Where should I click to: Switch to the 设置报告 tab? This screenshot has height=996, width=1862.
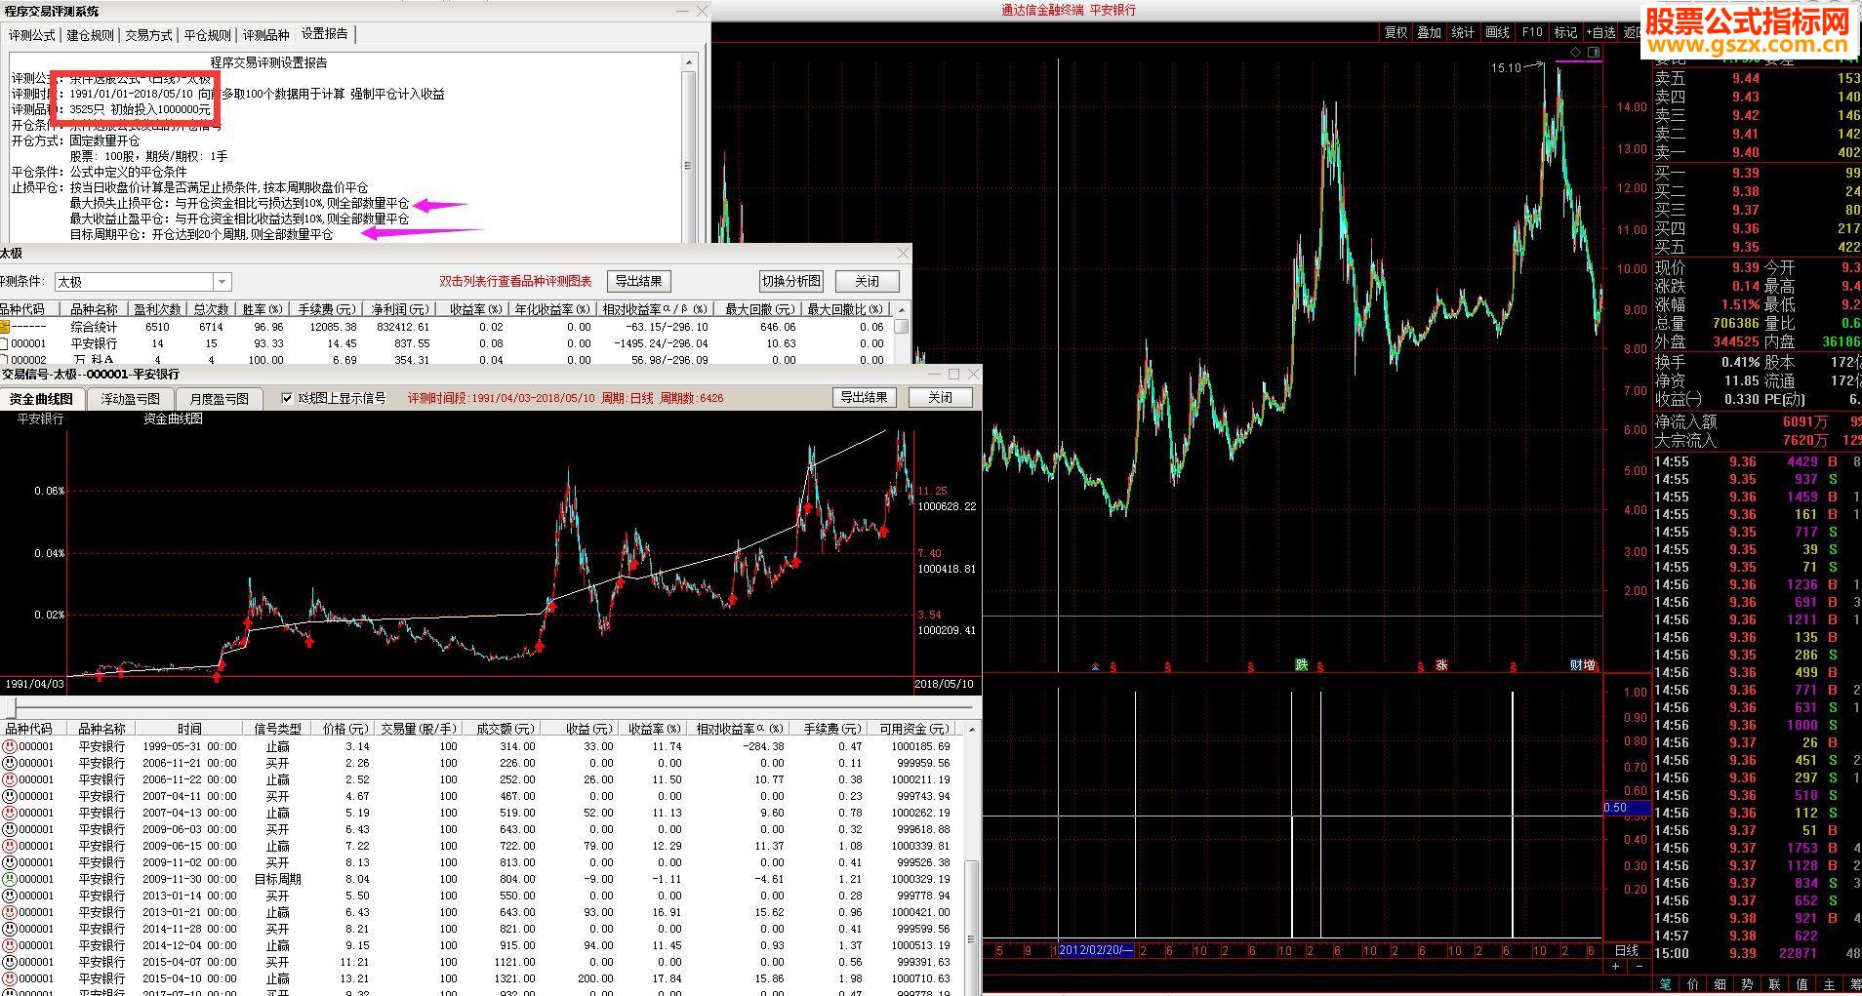tap(325, 34)
